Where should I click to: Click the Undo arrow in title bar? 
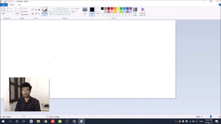click(x=8, y=1)
